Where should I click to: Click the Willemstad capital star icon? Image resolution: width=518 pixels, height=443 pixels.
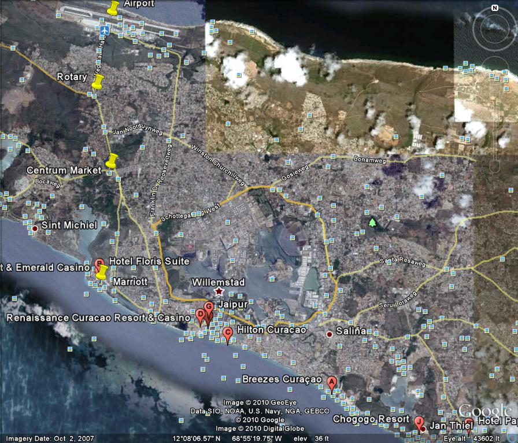[219, 291]
